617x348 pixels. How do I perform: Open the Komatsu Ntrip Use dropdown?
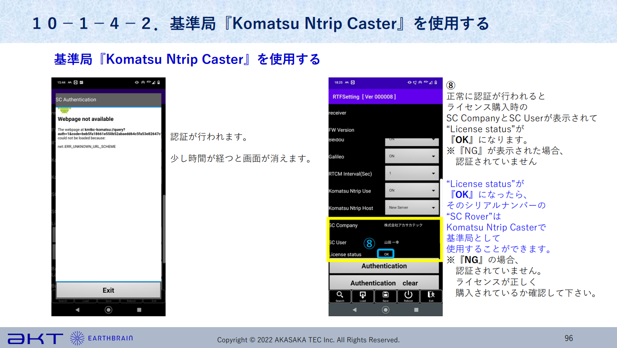click(412, 191)
